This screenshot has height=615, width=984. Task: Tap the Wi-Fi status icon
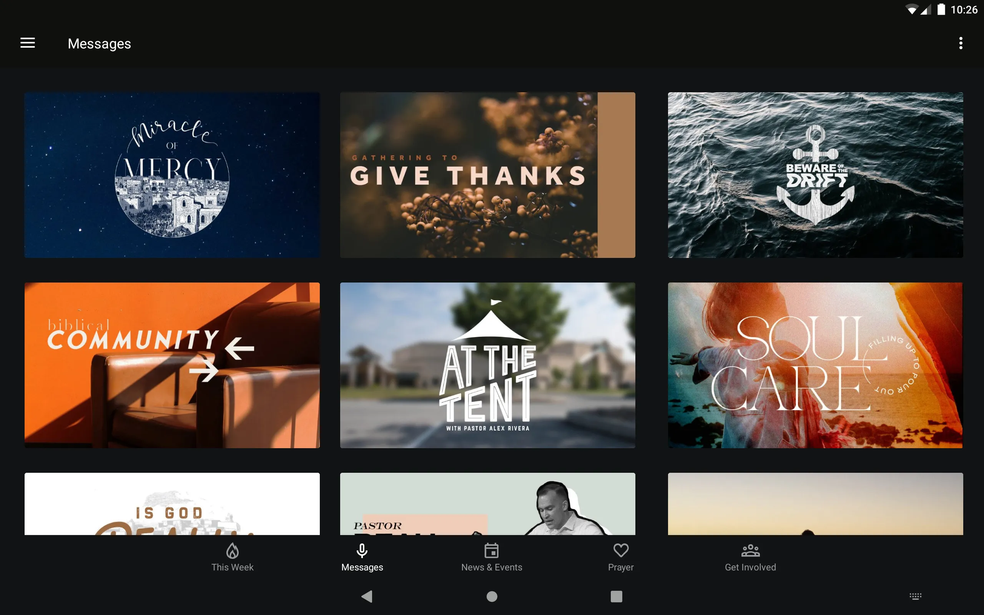click(x=912, y=10)
